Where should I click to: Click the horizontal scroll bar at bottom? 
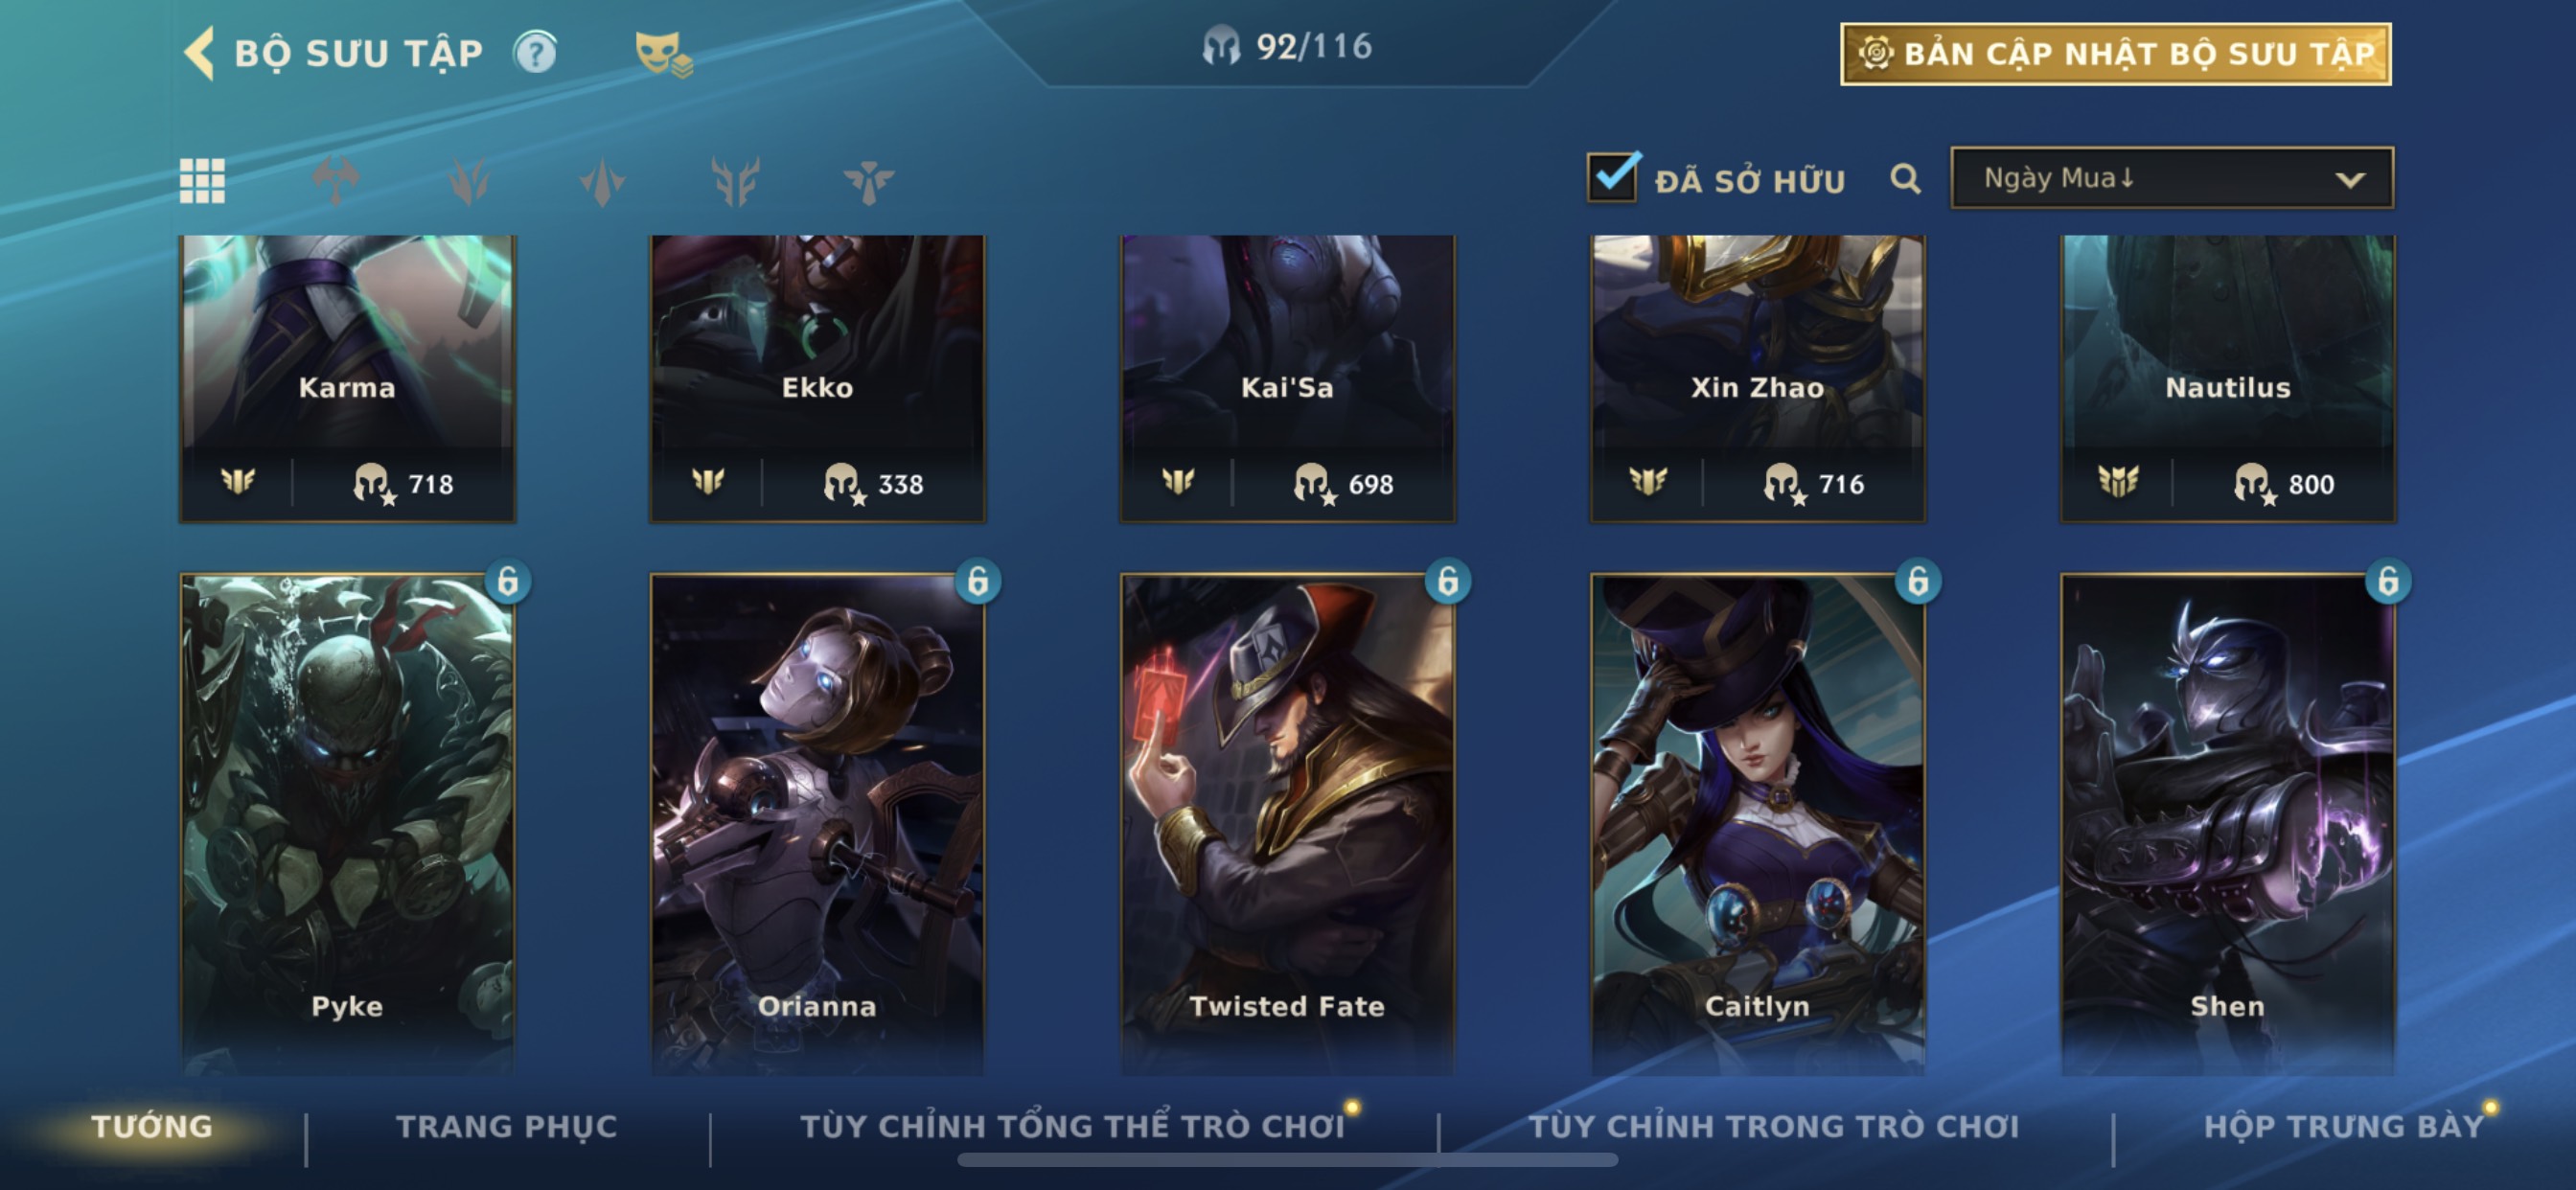(x=1287, y=1160)
